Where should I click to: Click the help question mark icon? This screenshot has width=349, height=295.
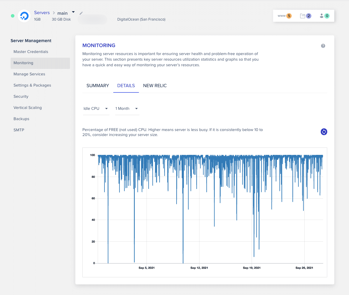pos(323,46)
